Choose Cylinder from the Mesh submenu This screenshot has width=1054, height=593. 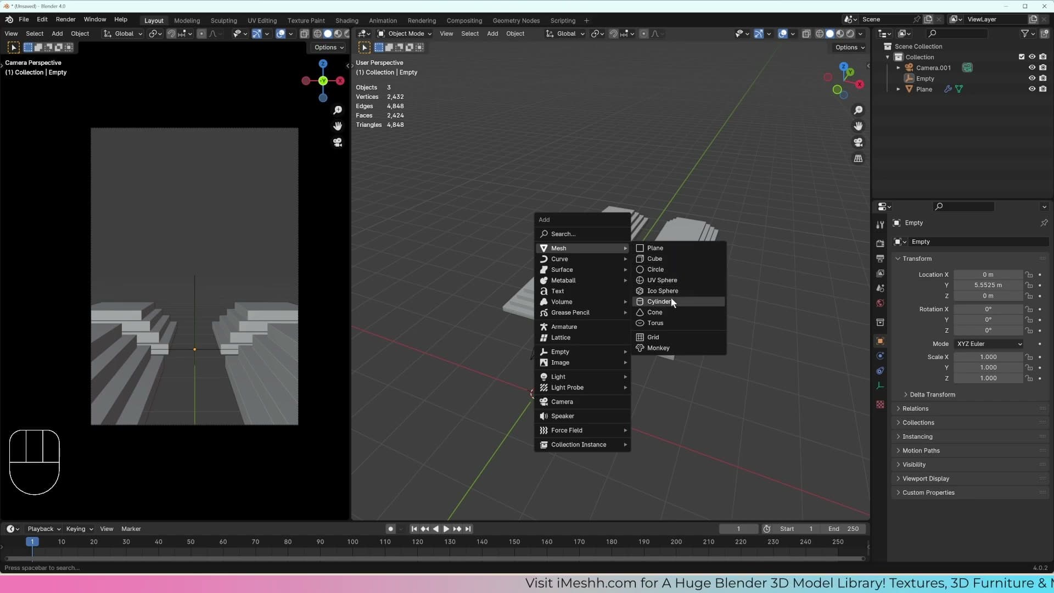(679, 301)
